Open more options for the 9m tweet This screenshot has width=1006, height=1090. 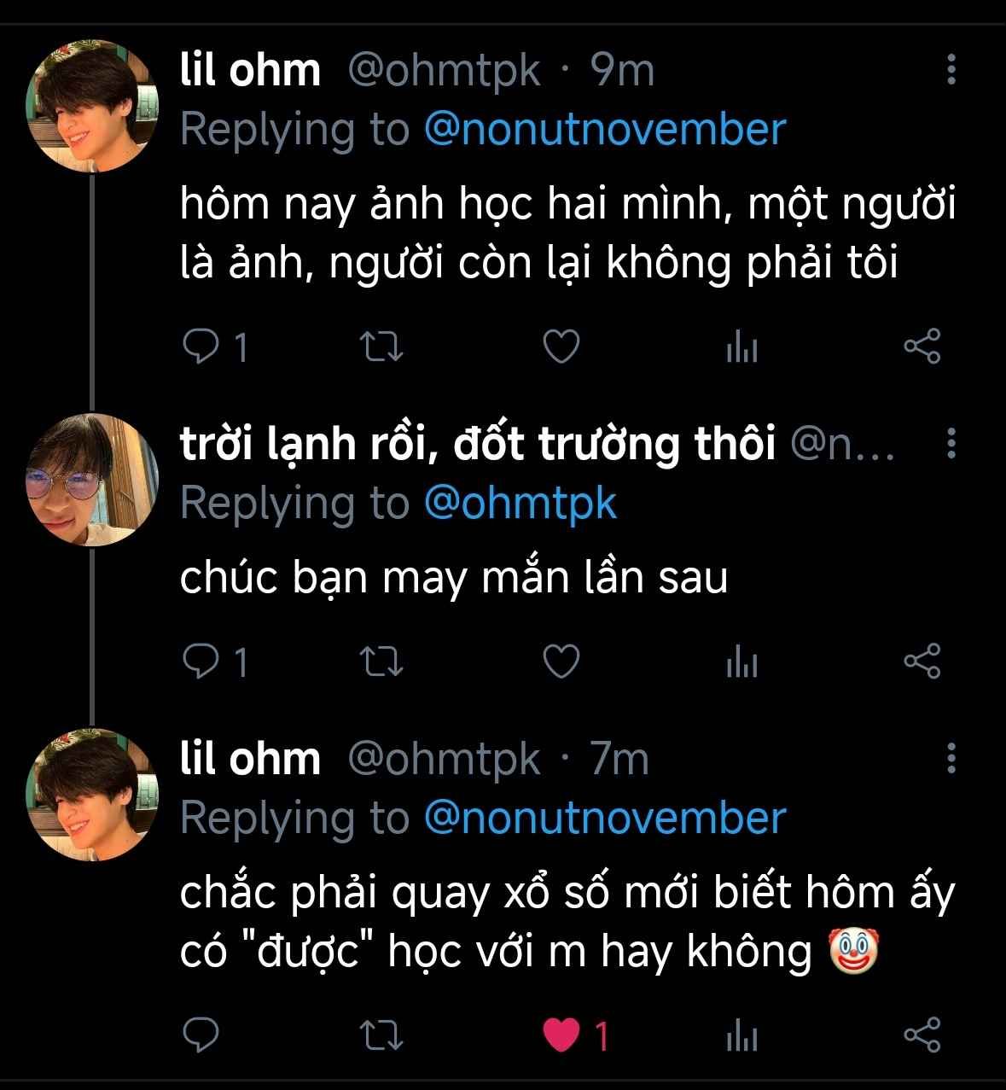[x=951, y=70]
